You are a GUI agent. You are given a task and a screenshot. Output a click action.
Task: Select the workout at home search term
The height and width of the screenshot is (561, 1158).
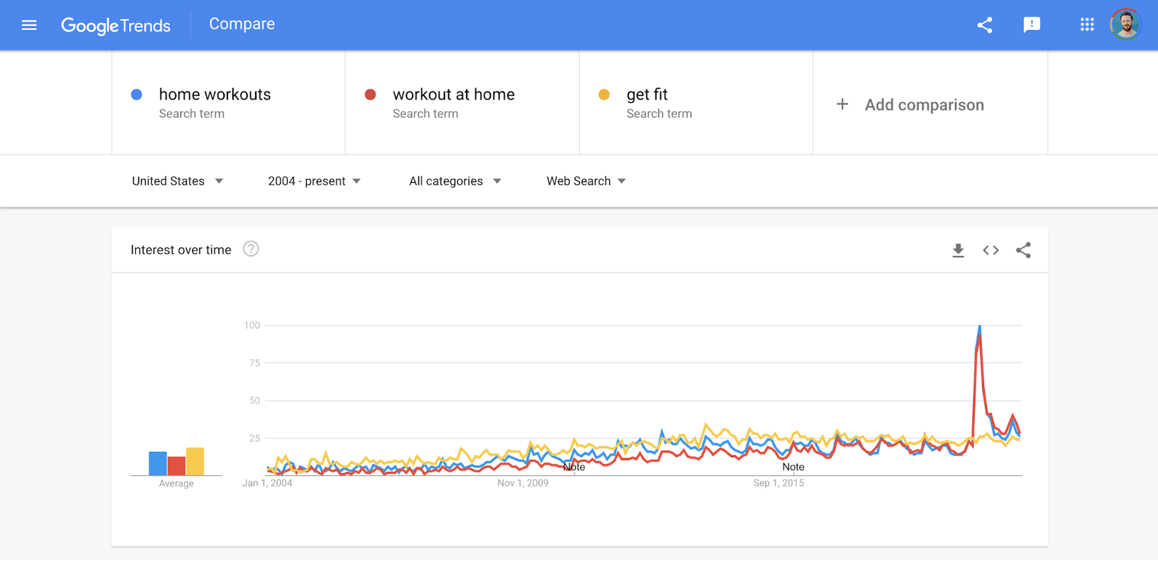(453, 95)
